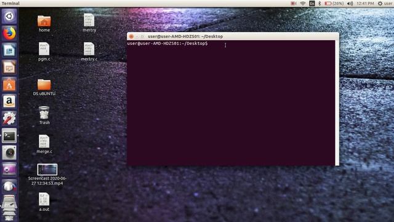Image resolution: width=394 pixels, height=222 pixels.
Task: Select the Screencast mp4 video thumbnail
Action: [47, 170]
